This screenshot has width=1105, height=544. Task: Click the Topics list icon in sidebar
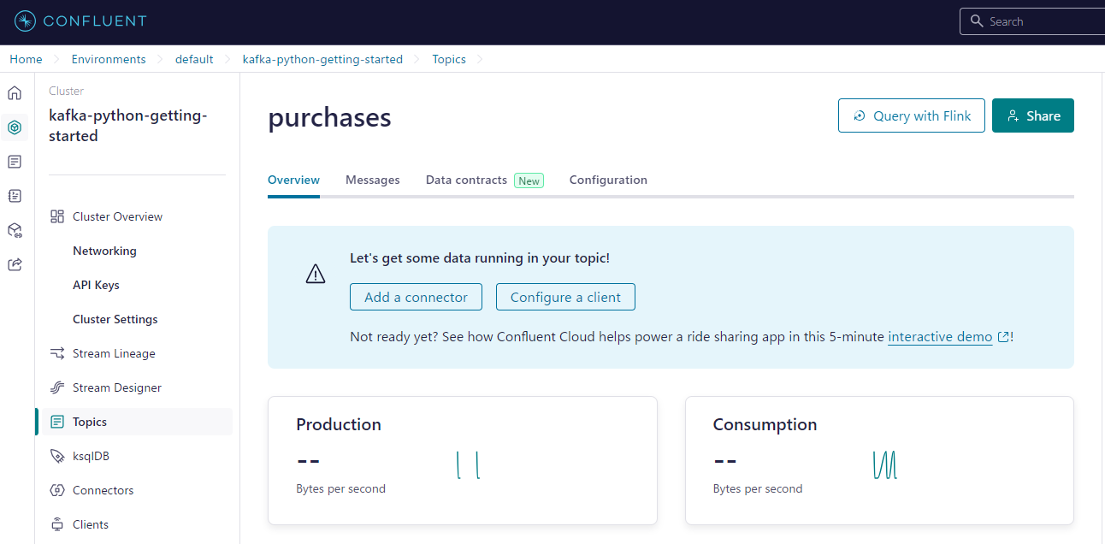57,422
